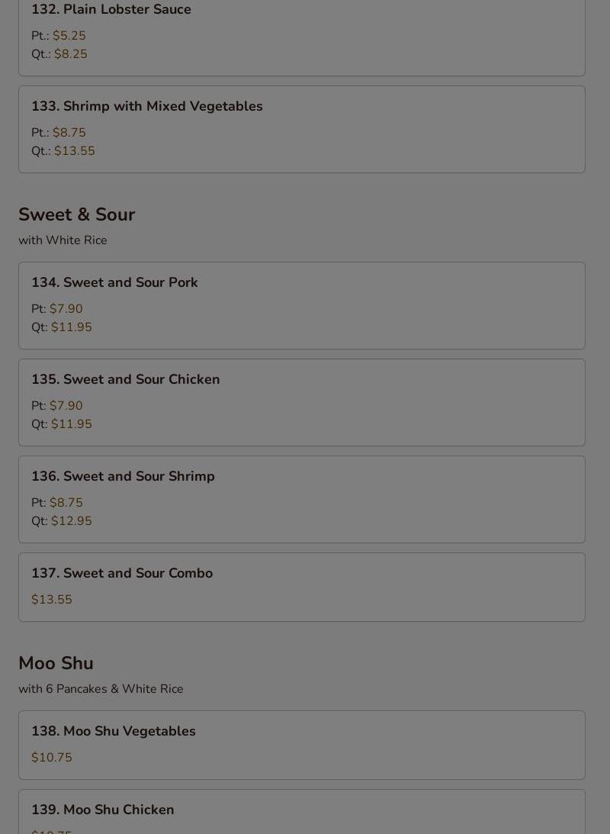This screenshot has height=834, width=610.
Task: Choose 136. Sweet and Sour Shrimp
Action: tap(123, 476)
